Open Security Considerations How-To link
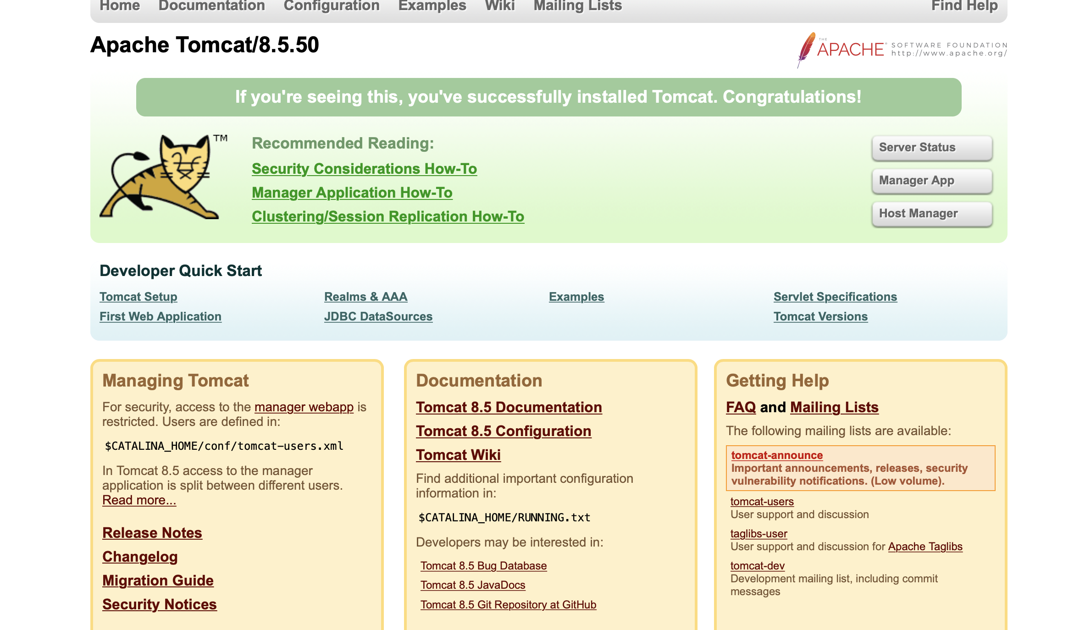The width and height of the screenshot is (1074, 630). point(364,169)
